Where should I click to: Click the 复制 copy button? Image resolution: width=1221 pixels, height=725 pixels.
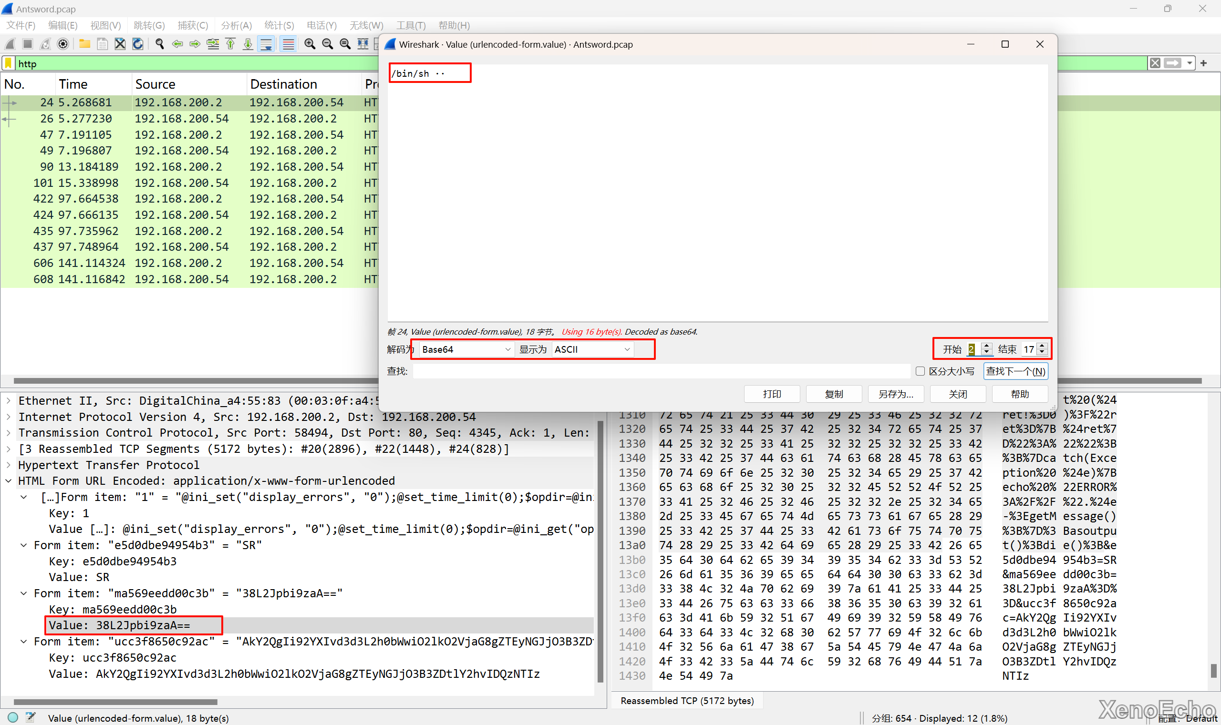(833, 394)
